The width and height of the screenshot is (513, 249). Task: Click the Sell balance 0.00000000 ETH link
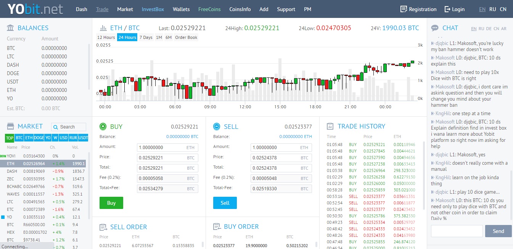coord(296,137)
